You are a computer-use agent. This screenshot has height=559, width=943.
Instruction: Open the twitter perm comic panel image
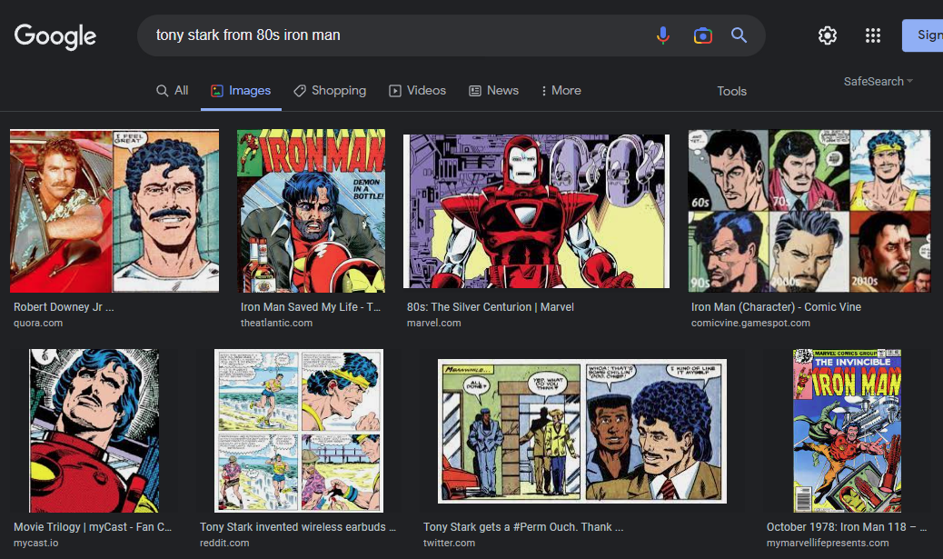(x=582, y=431)
